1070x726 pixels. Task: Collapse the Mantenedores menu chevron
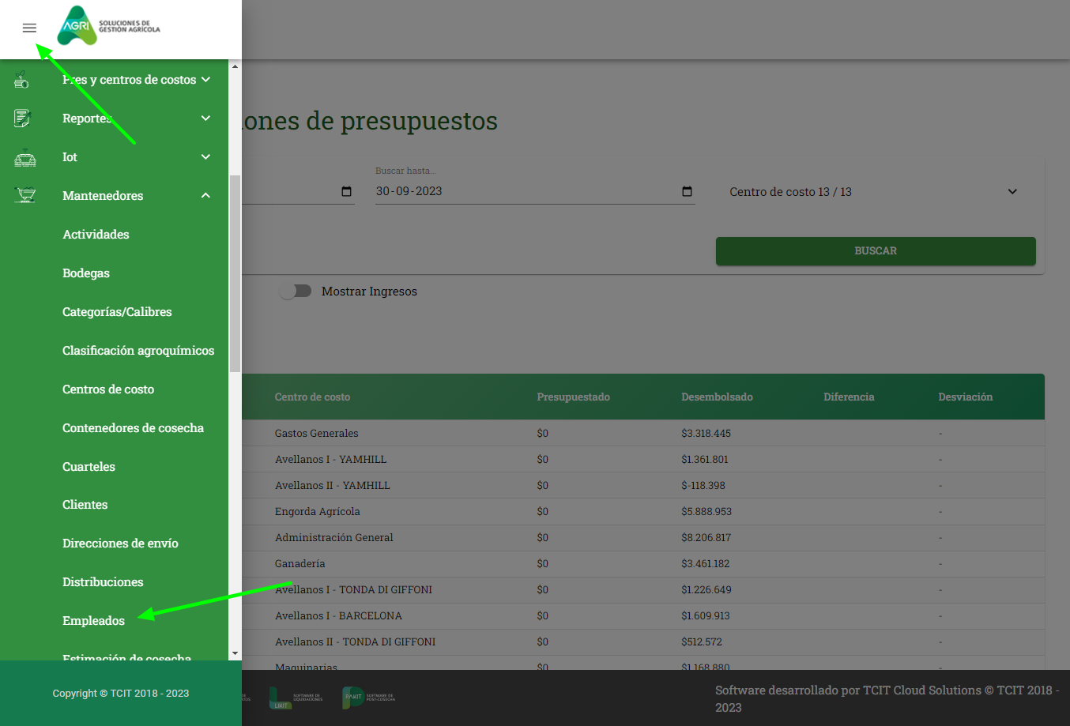pyautogui.click(x=205, y=196)
